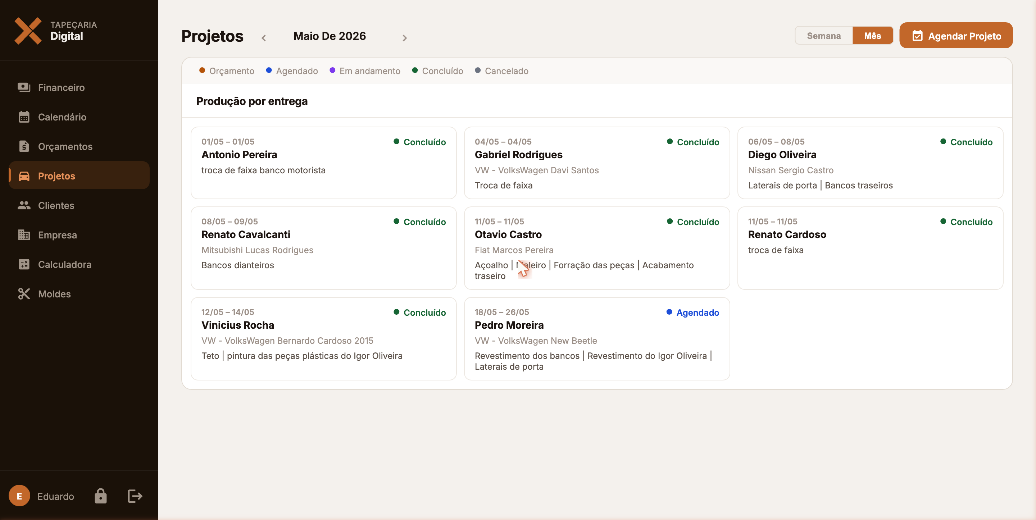Open Calculadora via its calculator icon
The image size is (1036, 520).
pyautogui.click(x=24, y=264)
